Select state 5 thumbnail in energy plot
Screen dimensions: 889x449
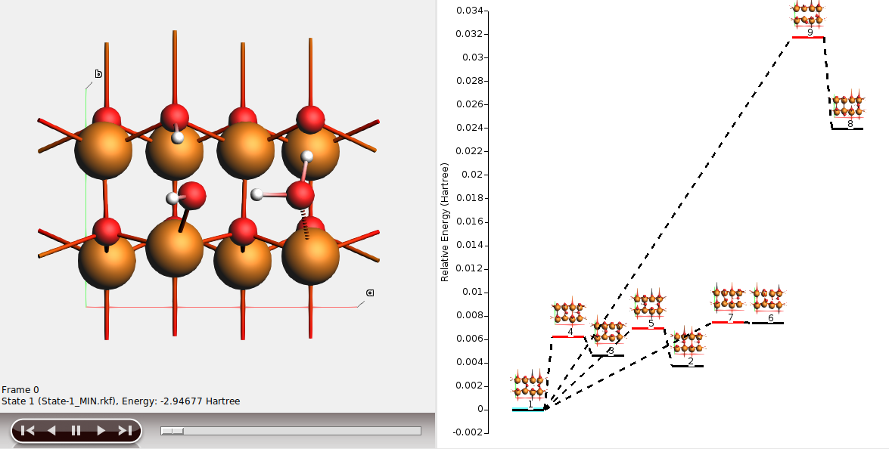[649, 304]
